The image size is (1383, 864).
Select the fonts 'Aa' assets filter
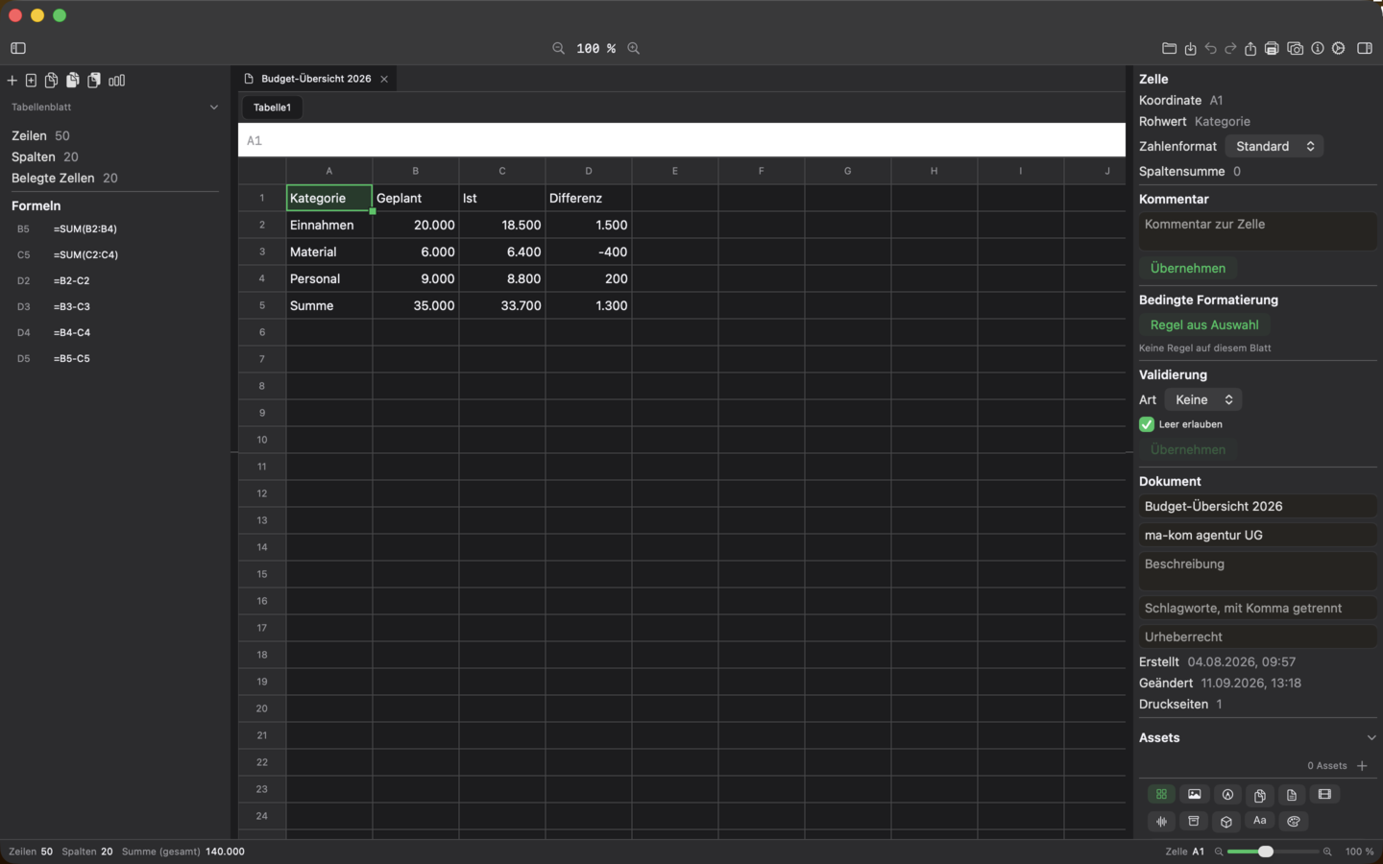point(1260,821)
